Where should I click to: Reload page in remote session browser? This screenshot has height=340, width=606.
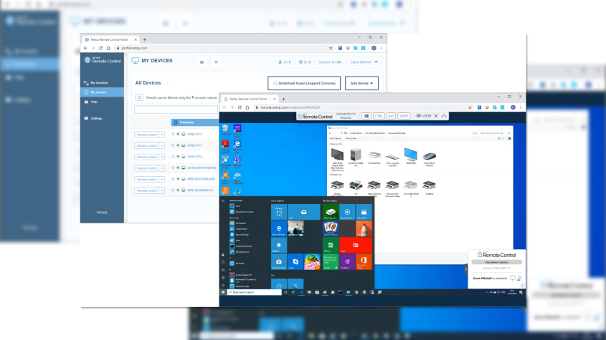(240, 107)
